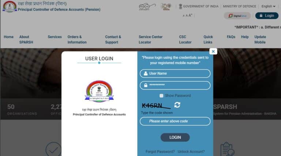Open the Orders & Information menu

click(x=77, y=39)
